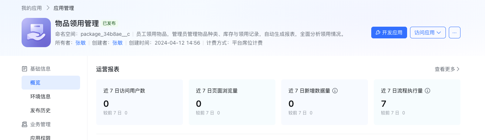The width and height of the screenshot is (485, 140).
Task: Click the breadcrumb arrow separator
Action: click(48, 8)
